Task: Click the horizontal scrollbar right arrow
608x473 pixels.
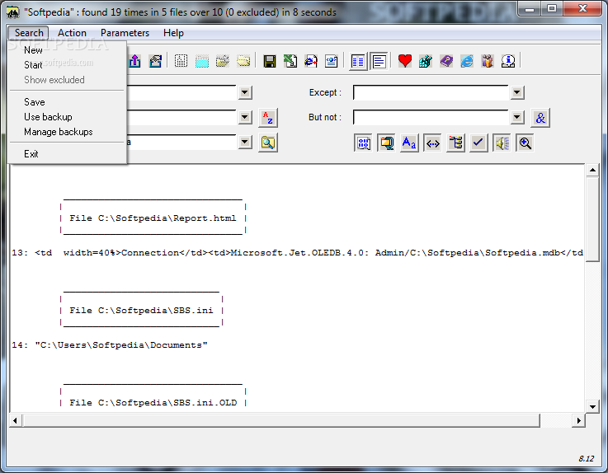Action: [578, 421]
